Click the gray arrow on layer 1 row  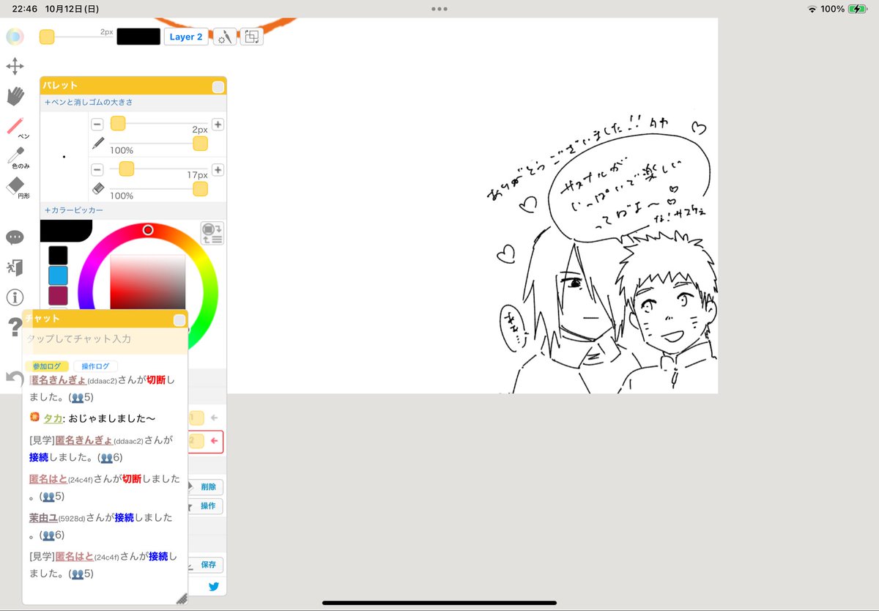pos(214,418)
